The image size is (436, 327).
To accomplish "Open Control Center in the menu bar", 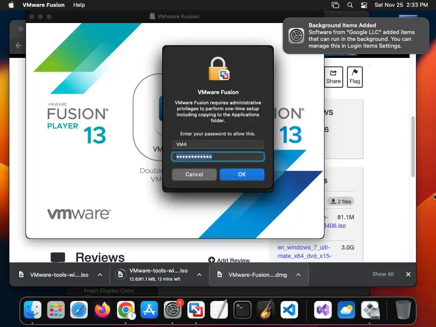I will click(364, 5).
